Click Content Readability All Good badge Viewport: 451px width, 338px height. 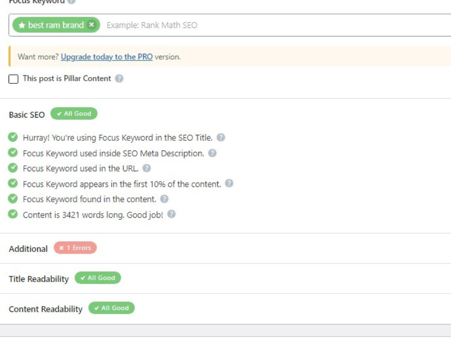(111, 308)
